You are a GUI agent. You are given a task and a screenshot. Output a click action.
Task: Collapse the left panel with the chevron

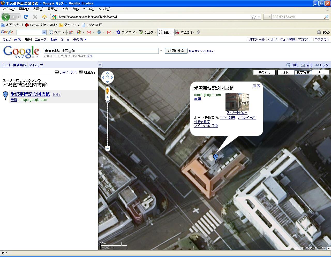[x=100, y=65]
